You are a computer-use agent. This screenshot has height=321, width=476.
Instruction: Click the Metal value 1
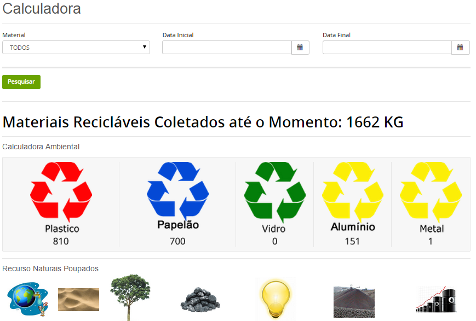tap(431, 241)
